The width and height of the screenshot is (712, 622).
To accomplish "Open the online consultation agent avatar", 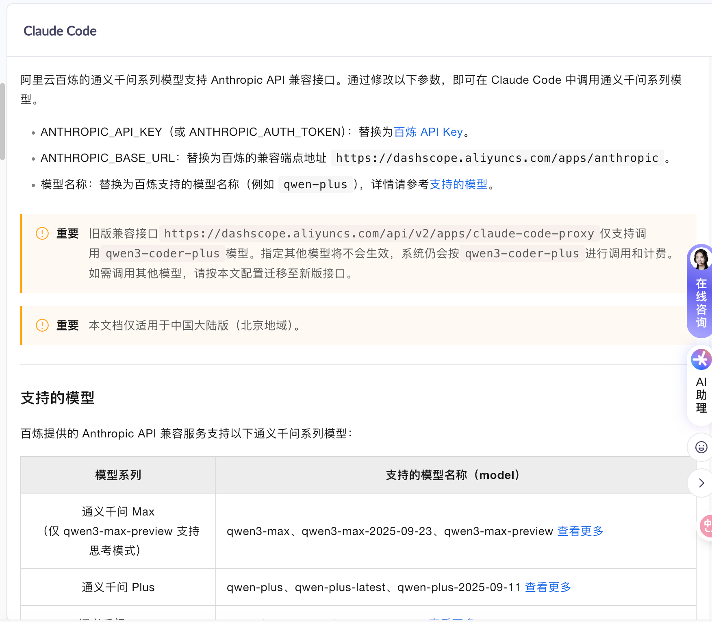I will click(x=701, y=259).
